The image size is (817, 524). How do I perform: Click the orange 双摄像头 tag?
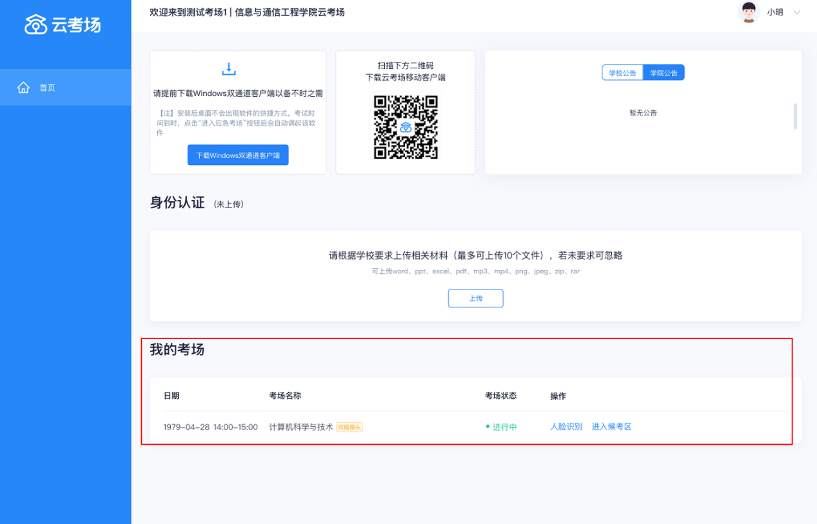pyautogui.click(x=349, y=427)
